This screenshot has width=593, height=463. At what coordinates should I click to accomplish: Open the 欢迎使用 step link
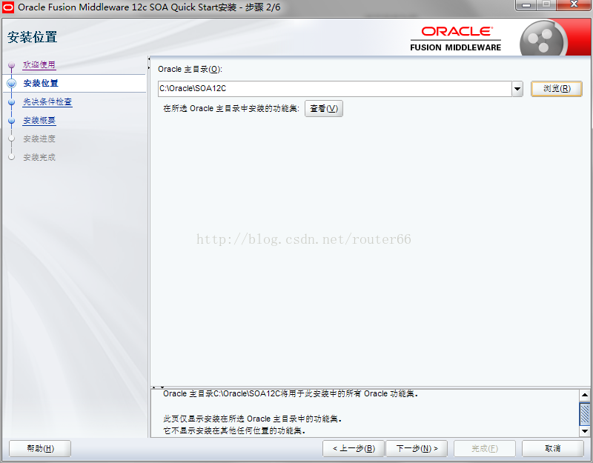pos(39,64)
